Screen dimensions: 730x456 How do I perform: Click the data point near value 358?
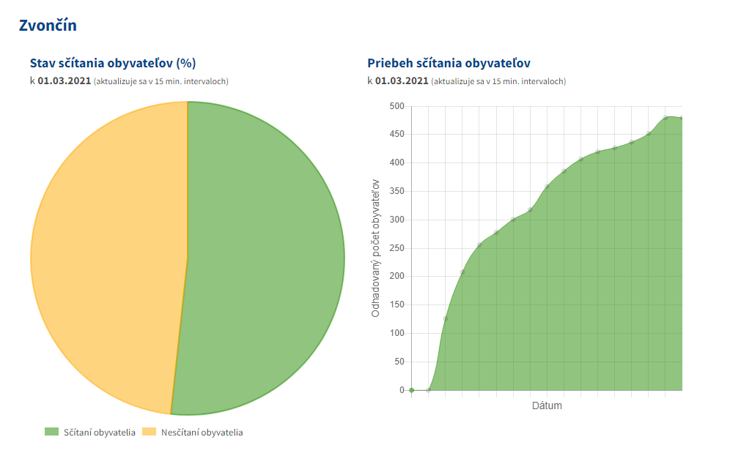coord(547,187)
